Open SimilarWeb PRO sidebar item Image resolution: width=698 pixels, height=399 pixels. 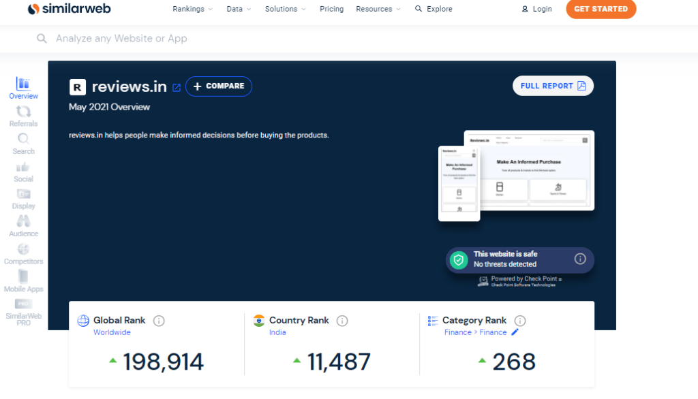pos(24,313)
